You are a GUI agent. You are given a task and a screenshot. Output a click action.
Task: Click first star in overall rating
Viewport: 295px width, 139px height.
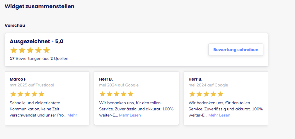13,50
